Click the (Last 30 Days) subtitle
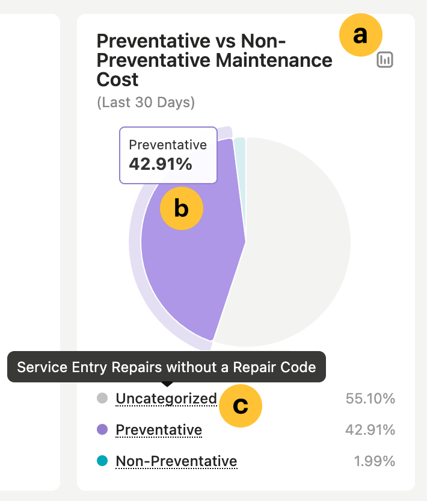This screenshot has height=501, width=427. pos(145,102)
